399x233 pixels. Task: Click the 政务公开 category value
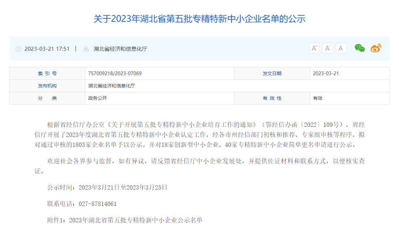98,98
